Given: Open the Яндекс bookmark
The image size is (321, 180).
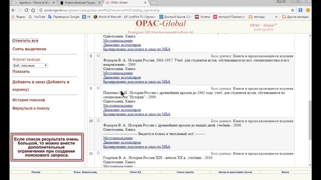Looking at the screenshot, I should click(x=19, y=16).
